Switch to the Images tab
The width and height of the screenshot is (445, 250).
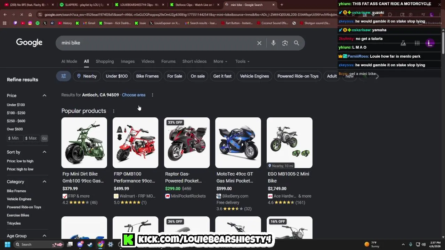click(x=128, y=61)
